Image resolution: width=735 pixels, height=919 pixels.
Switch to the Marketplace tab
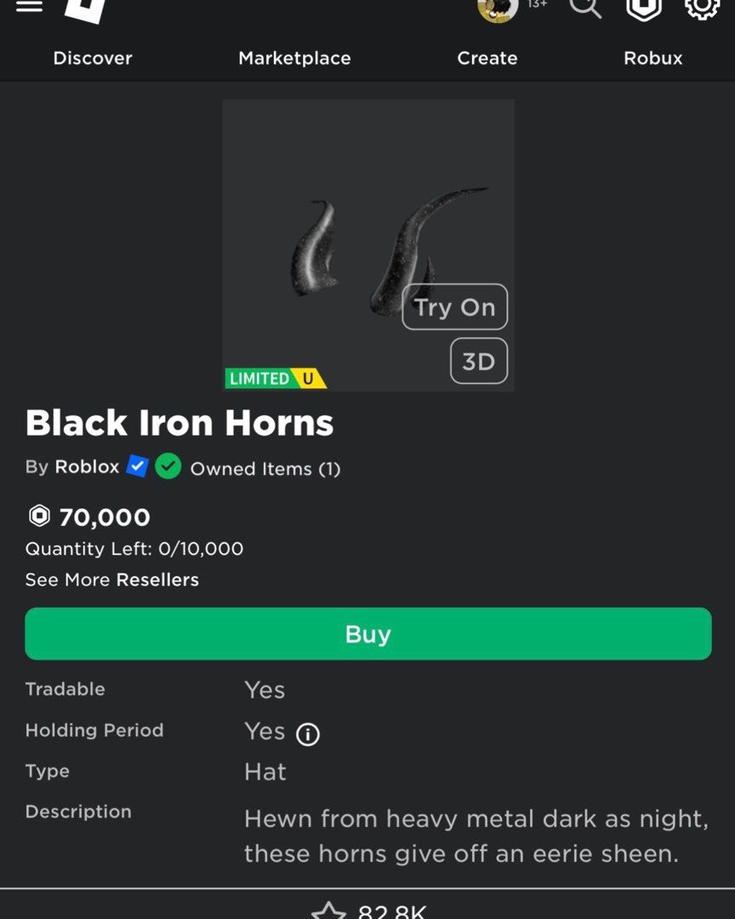click(294, 58)
